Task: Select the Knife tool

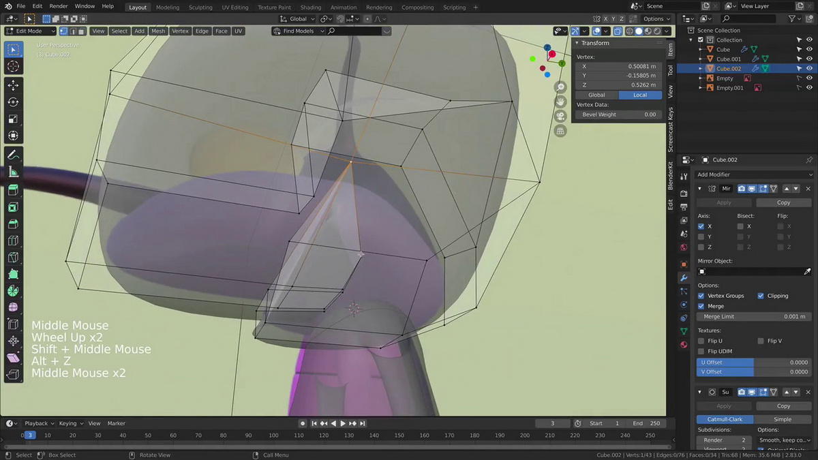Action: coord(13,258)
